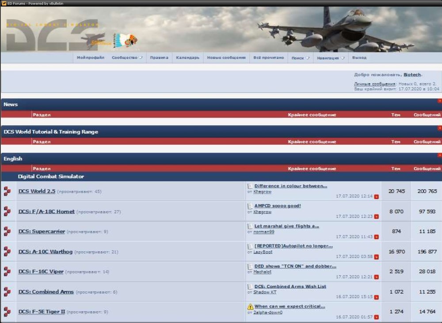442x323 pixels.
Task: Select Всё прочитано in the navbar
Action: coord(269,58)
